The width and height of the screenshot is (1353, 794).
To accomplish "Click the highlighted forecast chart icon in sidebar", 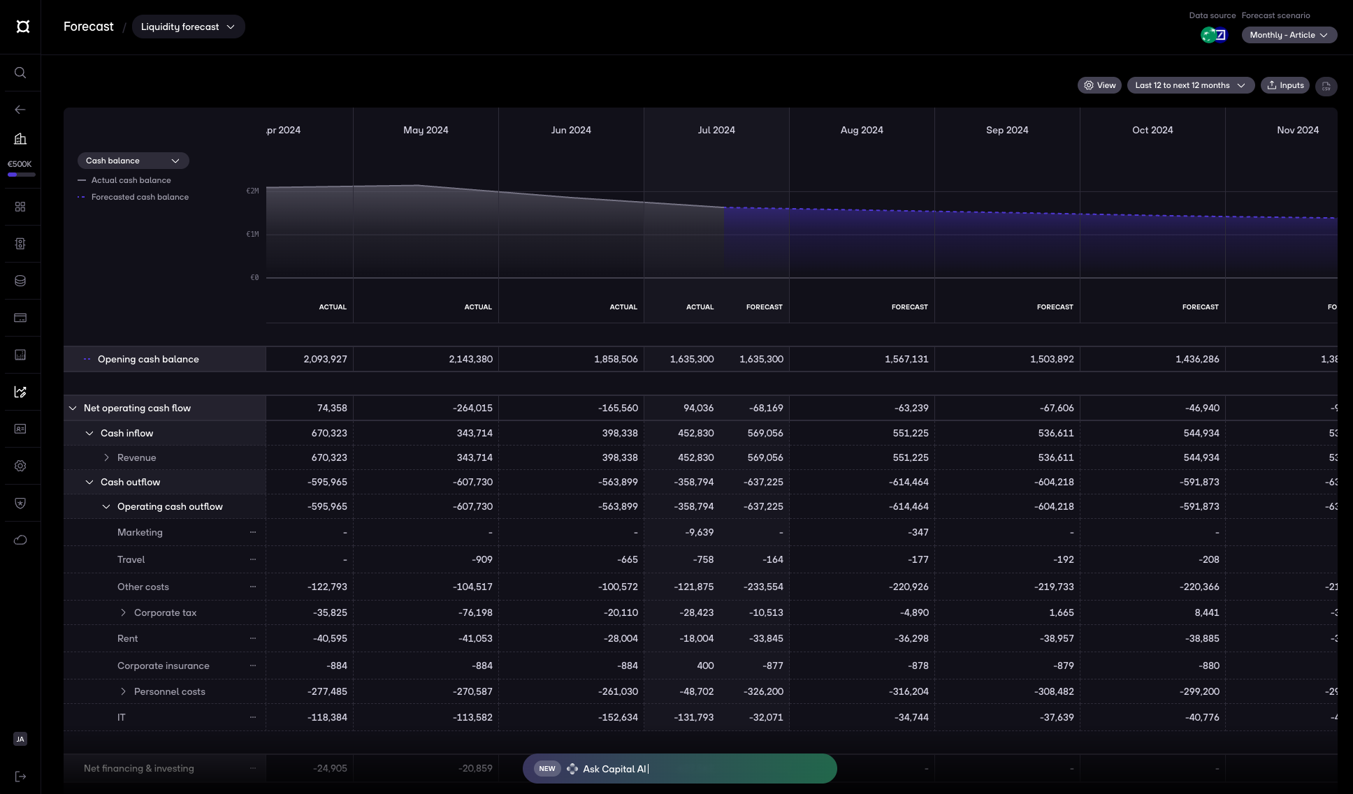I will click(20, 392).
